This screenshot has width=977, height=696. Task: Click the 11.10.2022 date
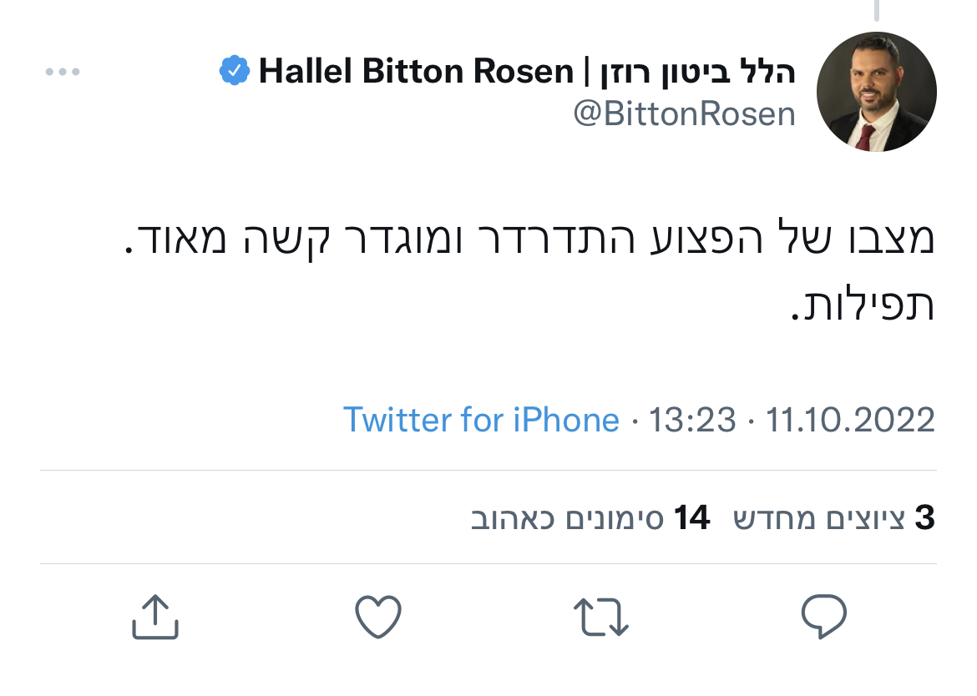[x=850, y=419]
